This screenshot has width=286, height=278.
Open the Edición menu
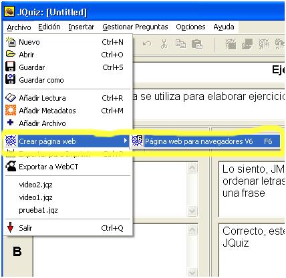coord(49,27)
